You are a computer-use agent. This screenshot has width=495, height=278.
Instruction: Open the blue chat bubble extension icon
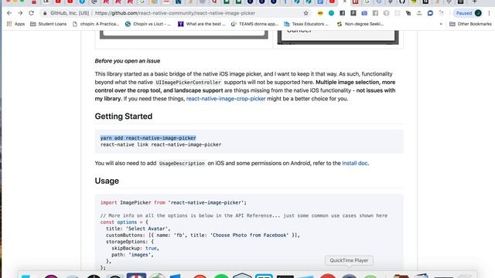point(430,13)
